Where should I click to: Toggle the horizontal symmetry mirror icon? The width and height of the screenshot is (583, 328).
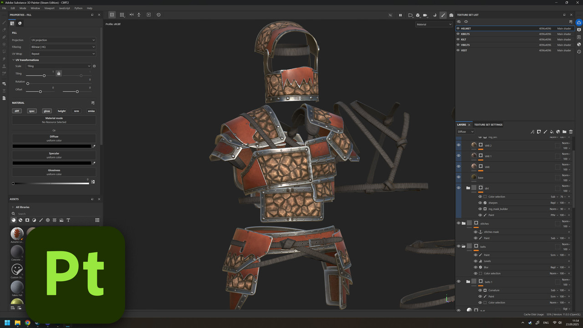(x=132, y=15)
